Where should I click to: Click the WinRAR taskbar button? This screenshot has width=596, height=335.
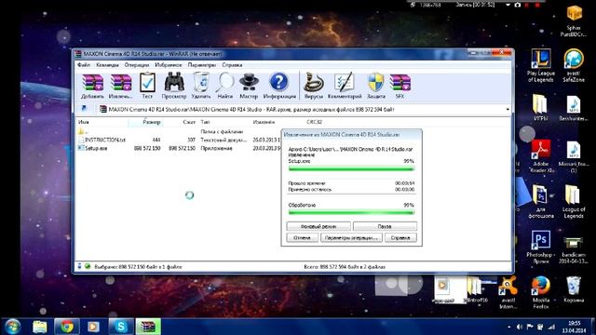pyautogui.click(x=148, y=327)
